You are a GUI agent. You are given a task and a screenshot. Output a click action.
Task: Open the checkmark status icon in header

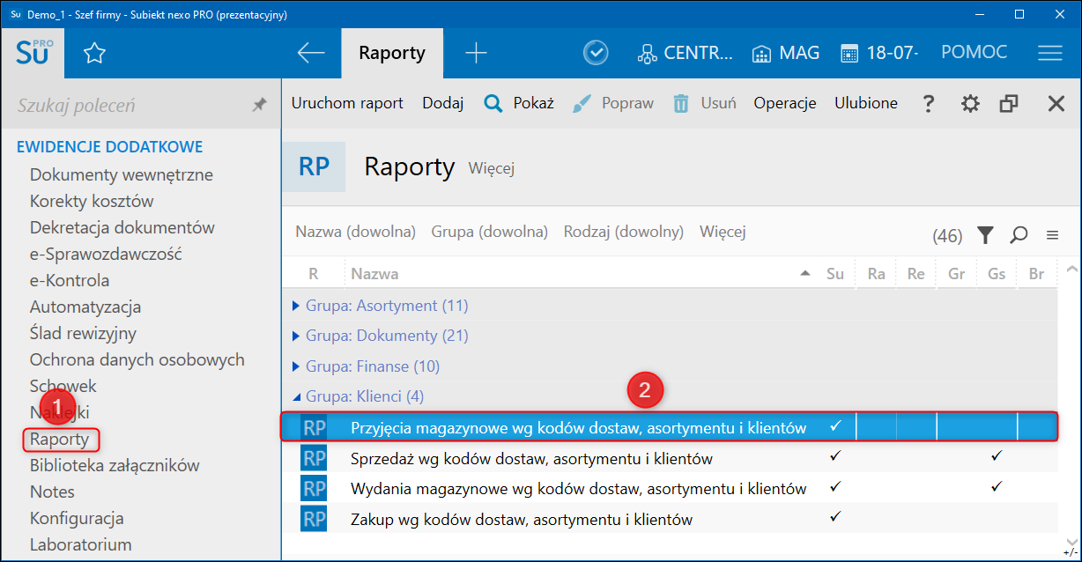coord(597,53)
